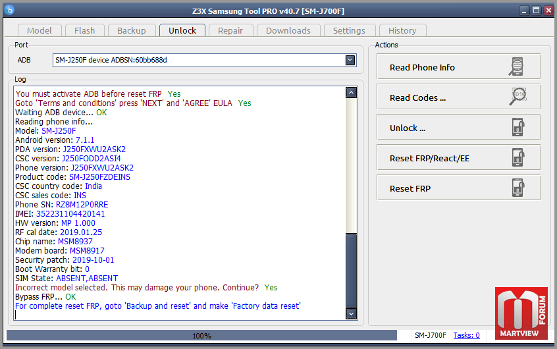Click the phone lock icon on Reset FRP/React/EE
Viewport: 557px width, 349px height.
pyautogui.click(x=518, y=157)
